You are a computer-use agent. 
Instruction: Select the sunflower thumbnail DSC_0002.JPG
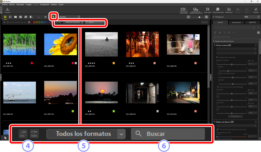[x=60, y=44]
